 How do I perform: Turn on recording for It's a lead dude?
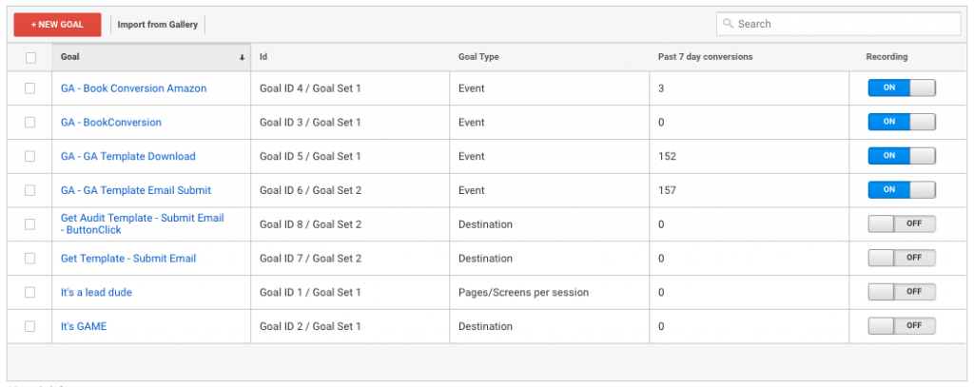(902, 292)
